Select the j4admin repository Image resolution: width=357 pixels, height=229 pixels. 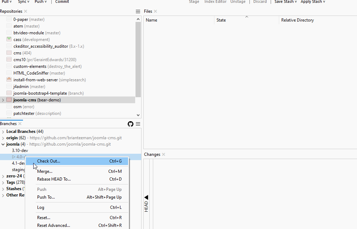pyautogui.click(x=29, y=87)
